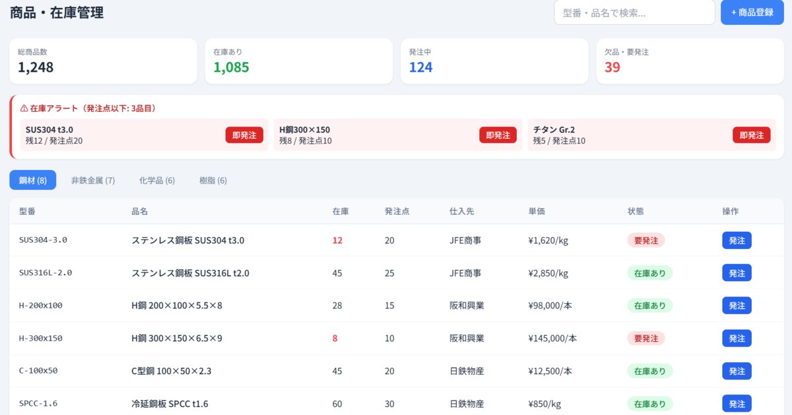Viewport: 792px width, 415px height.
Task: Click the 発注中 124 card
Action: tap(494, 61)
